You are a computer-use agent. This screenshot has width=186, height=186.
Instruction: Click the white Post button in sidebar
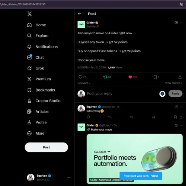(46, 147)
